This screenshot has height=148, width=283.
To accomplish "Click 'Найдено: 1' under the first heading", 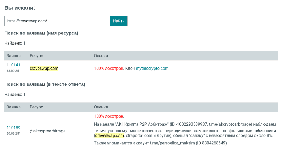I will click(x=15, y=43).
